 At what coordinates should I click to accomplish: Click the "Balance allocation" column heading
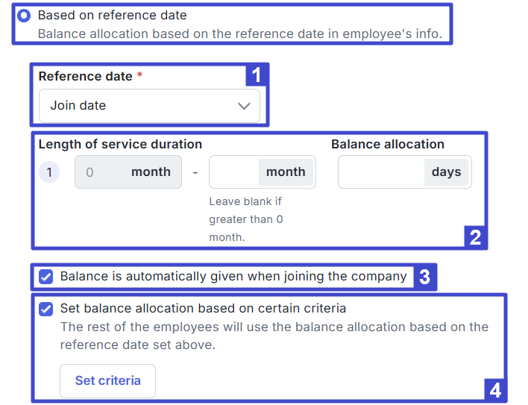(x=388, y=145)
